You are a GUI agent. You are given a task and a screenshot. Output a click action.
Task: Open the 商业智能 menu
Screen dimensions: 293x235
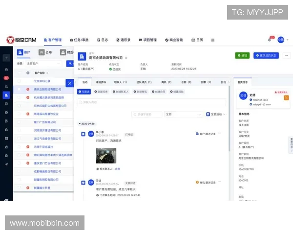point(174,40)
